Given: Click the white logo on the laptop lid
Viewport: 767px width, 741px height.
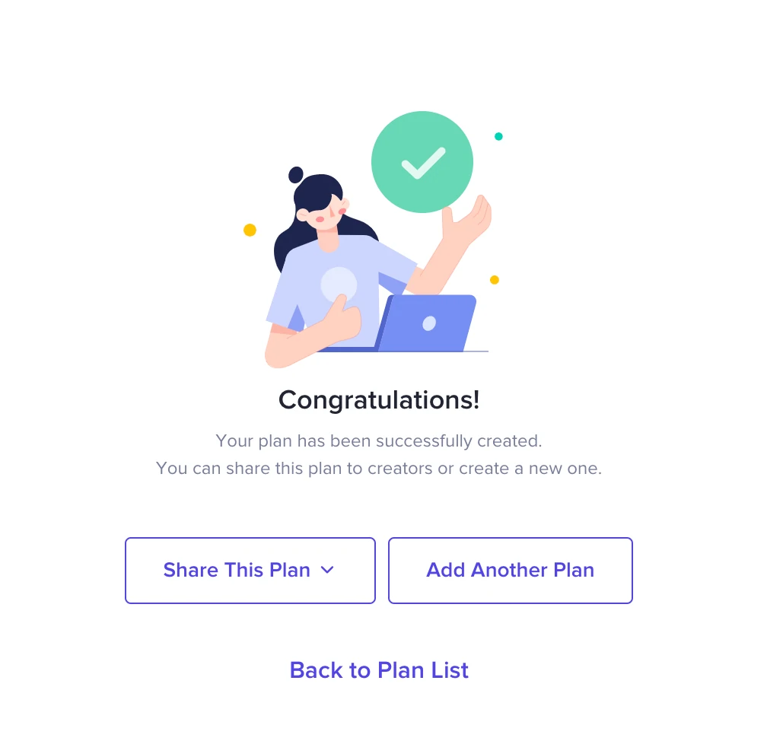Looking at the screenshot, I should click(429, 323).
